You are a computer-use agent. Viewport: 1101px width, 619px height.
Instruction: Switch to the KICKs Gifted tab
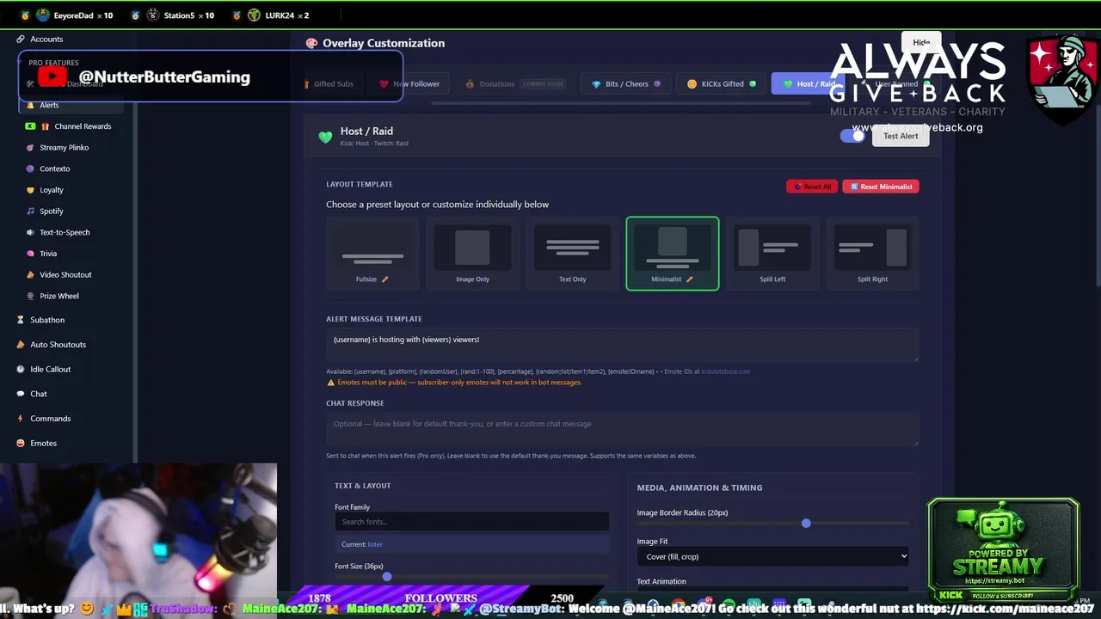722,84
